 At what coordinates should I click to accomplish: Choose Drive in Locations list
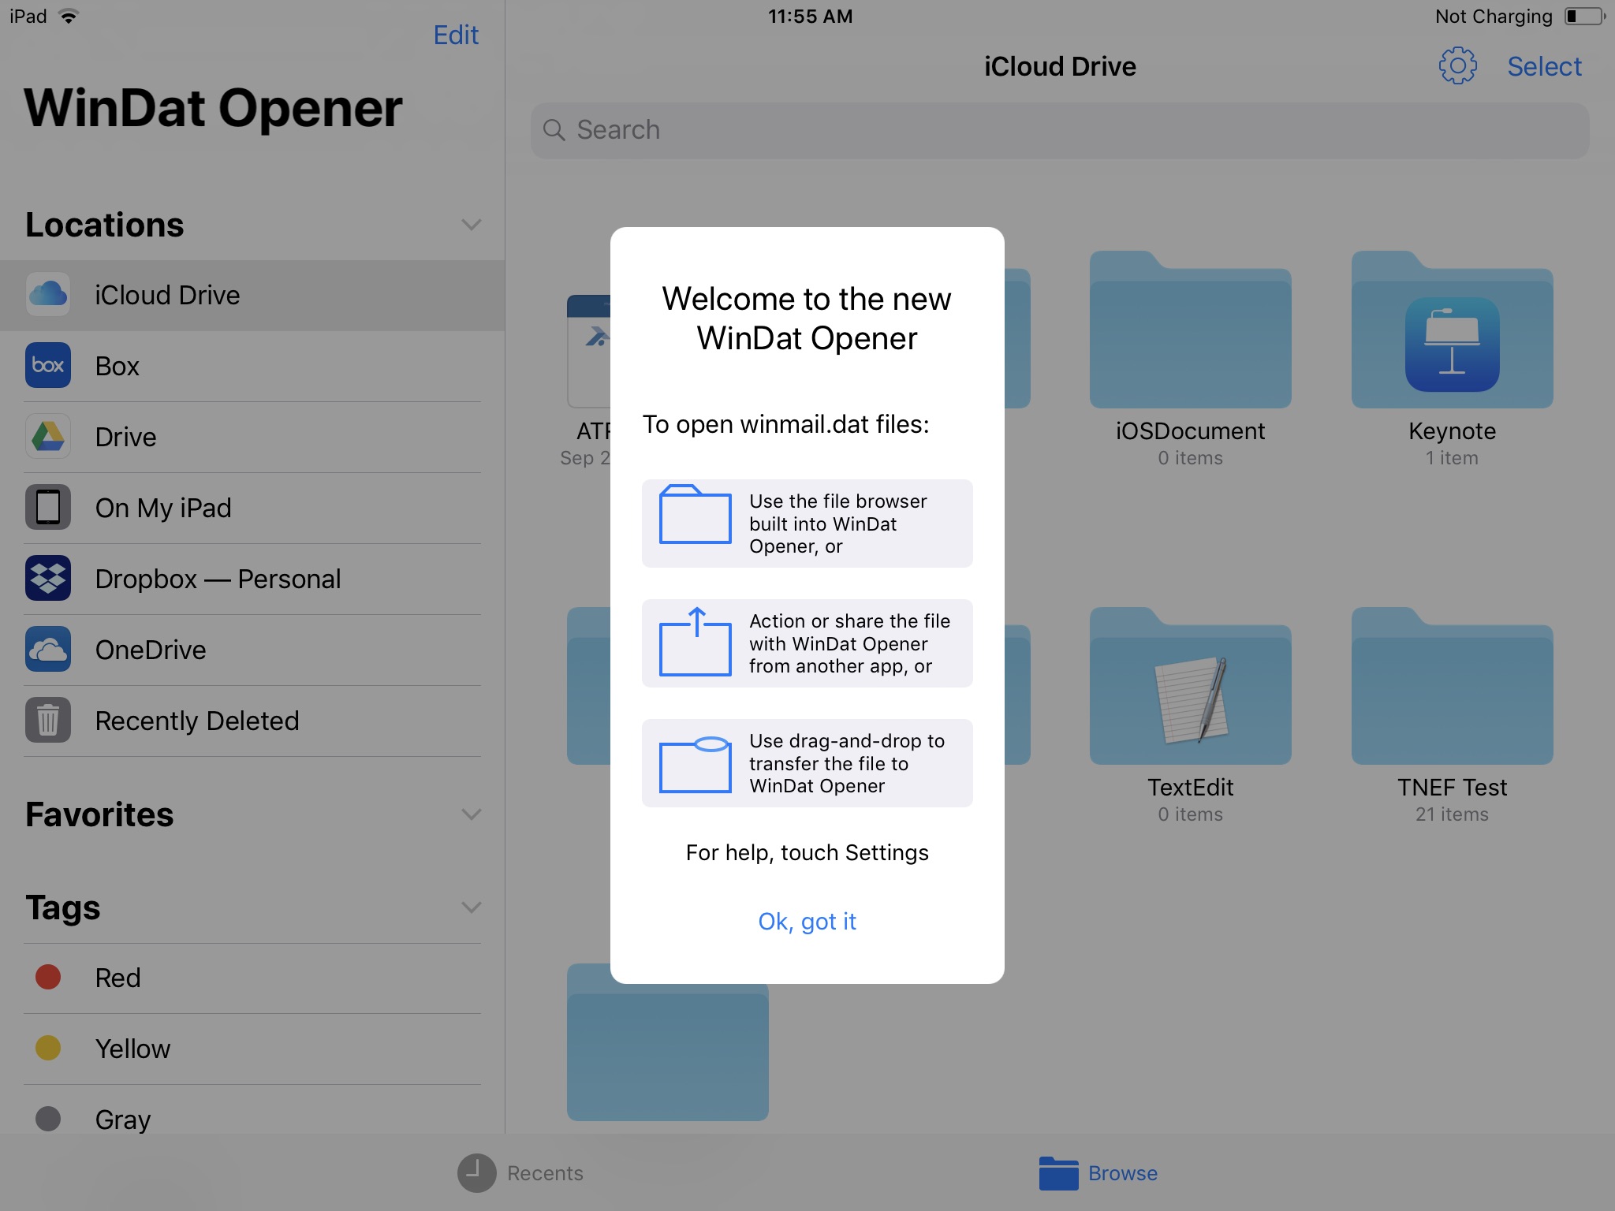252,438
